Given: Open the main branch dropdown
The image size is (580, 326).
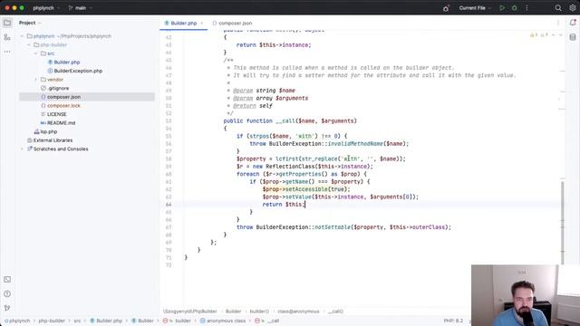Looking at the screenshot, I should (81, 8).
